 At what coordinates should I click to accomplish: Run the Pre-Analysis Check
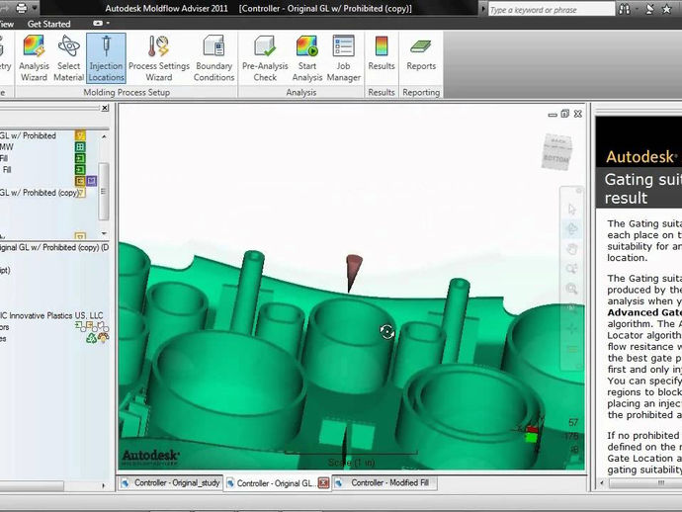coord(265,58)
